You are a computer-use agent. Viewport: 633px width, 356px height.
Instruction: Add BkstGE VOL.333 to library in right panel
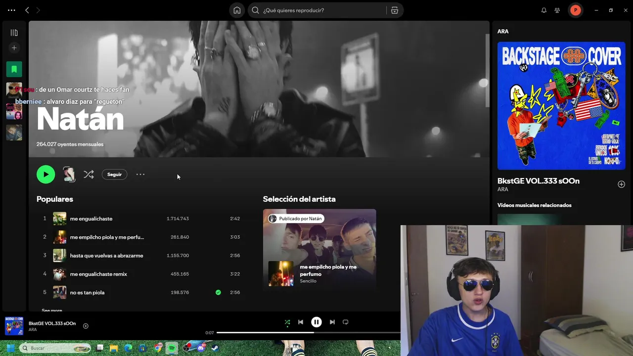point(621,184)
